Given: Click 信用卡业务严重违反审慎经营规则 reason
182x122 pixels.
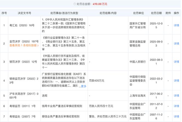Looking at the screenshot, I should 62,106.
